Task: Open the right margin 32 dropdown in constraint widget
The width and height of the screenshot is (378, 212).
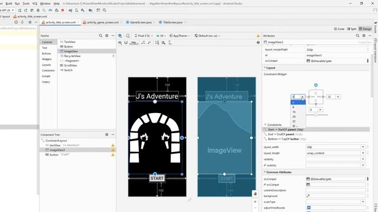Action: [338, 97]
